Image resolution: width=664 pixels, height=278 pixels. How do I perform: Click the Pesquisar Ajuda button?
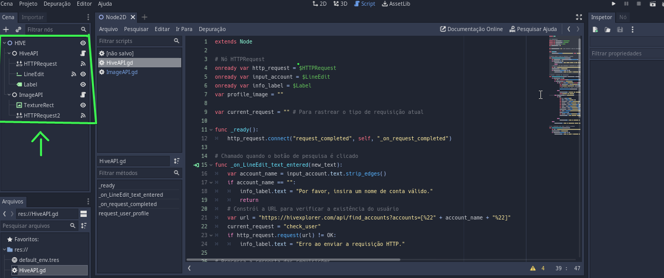[x=533, y=29]
